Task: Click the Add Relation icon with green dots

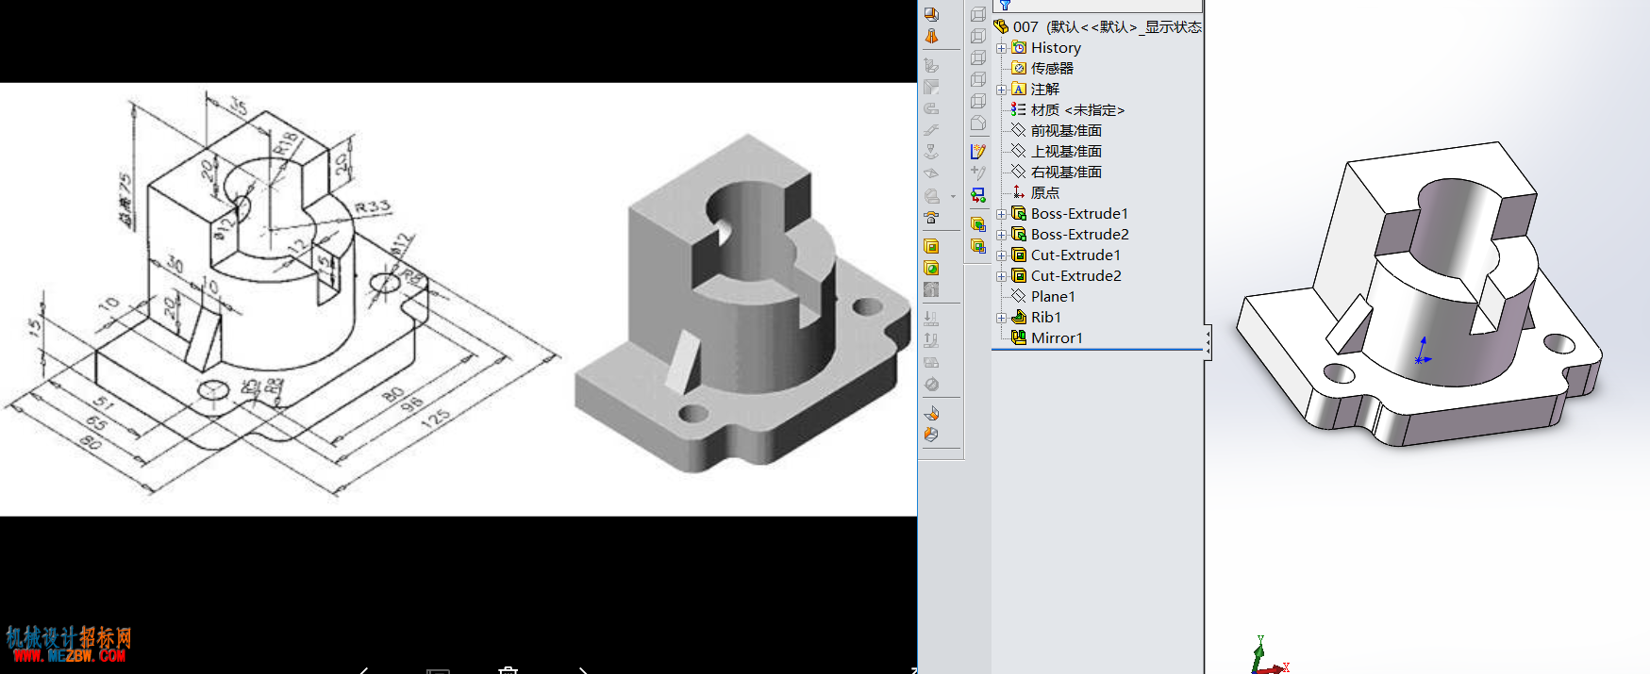Action: [978, 195]
